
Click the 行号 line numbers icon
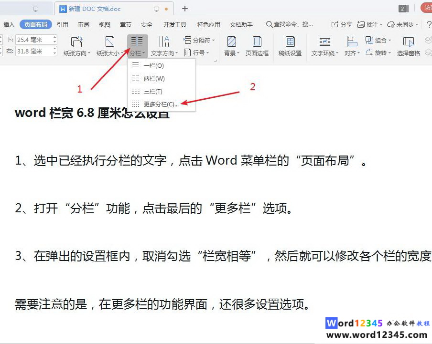[x=187, y=52]
